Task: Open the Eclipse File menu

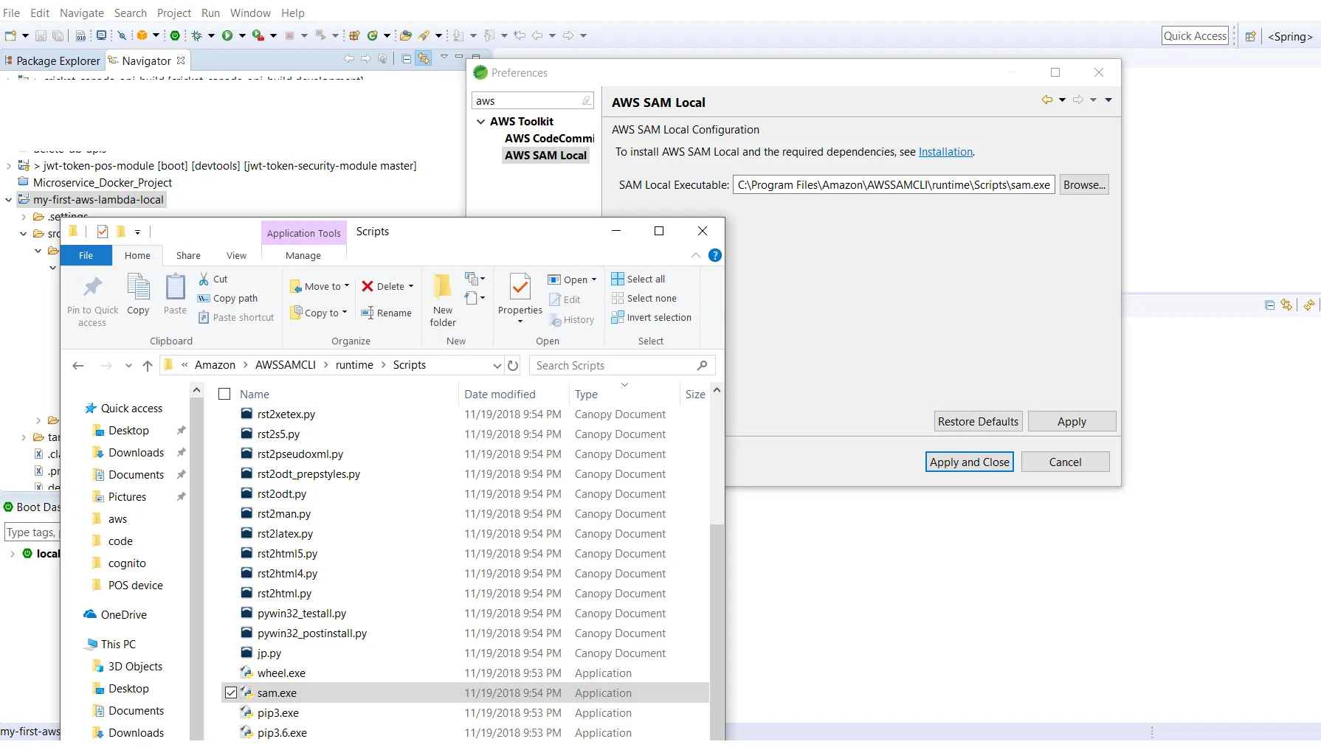Action: (x=12, y=13)
